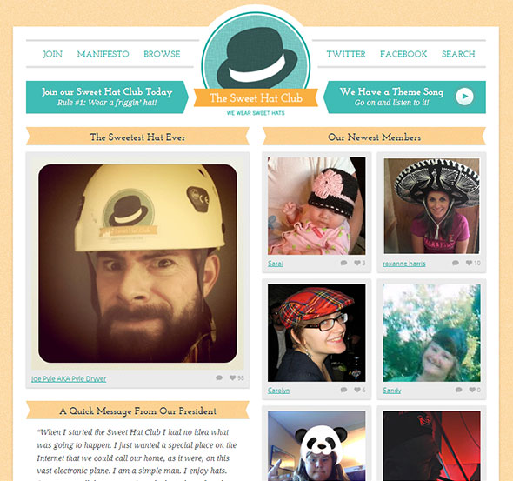513x481 pixels.
Task: Open the Search navigation item
Action: tap(458, 54)
